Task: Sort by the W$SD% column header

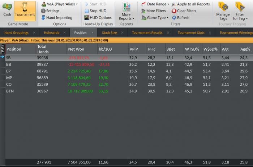Action: pyautogui.click(x=211, y=49)
